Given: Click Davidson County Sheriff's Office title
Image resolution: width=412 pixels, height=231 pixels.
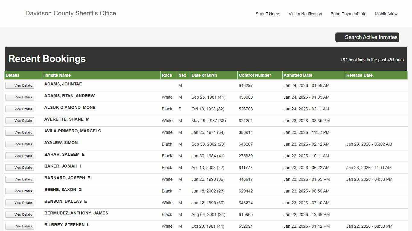Looking at the screenshot, I should (x=71, y=13).
